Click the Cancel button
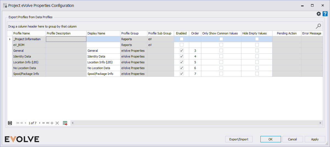 tap(293, 139)
